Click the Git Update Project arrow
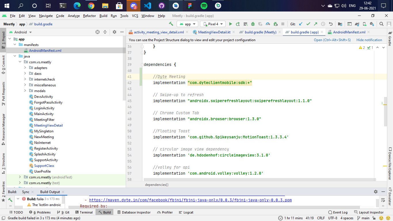The height and width of the screenshot is (221, 393). [301, 24]
